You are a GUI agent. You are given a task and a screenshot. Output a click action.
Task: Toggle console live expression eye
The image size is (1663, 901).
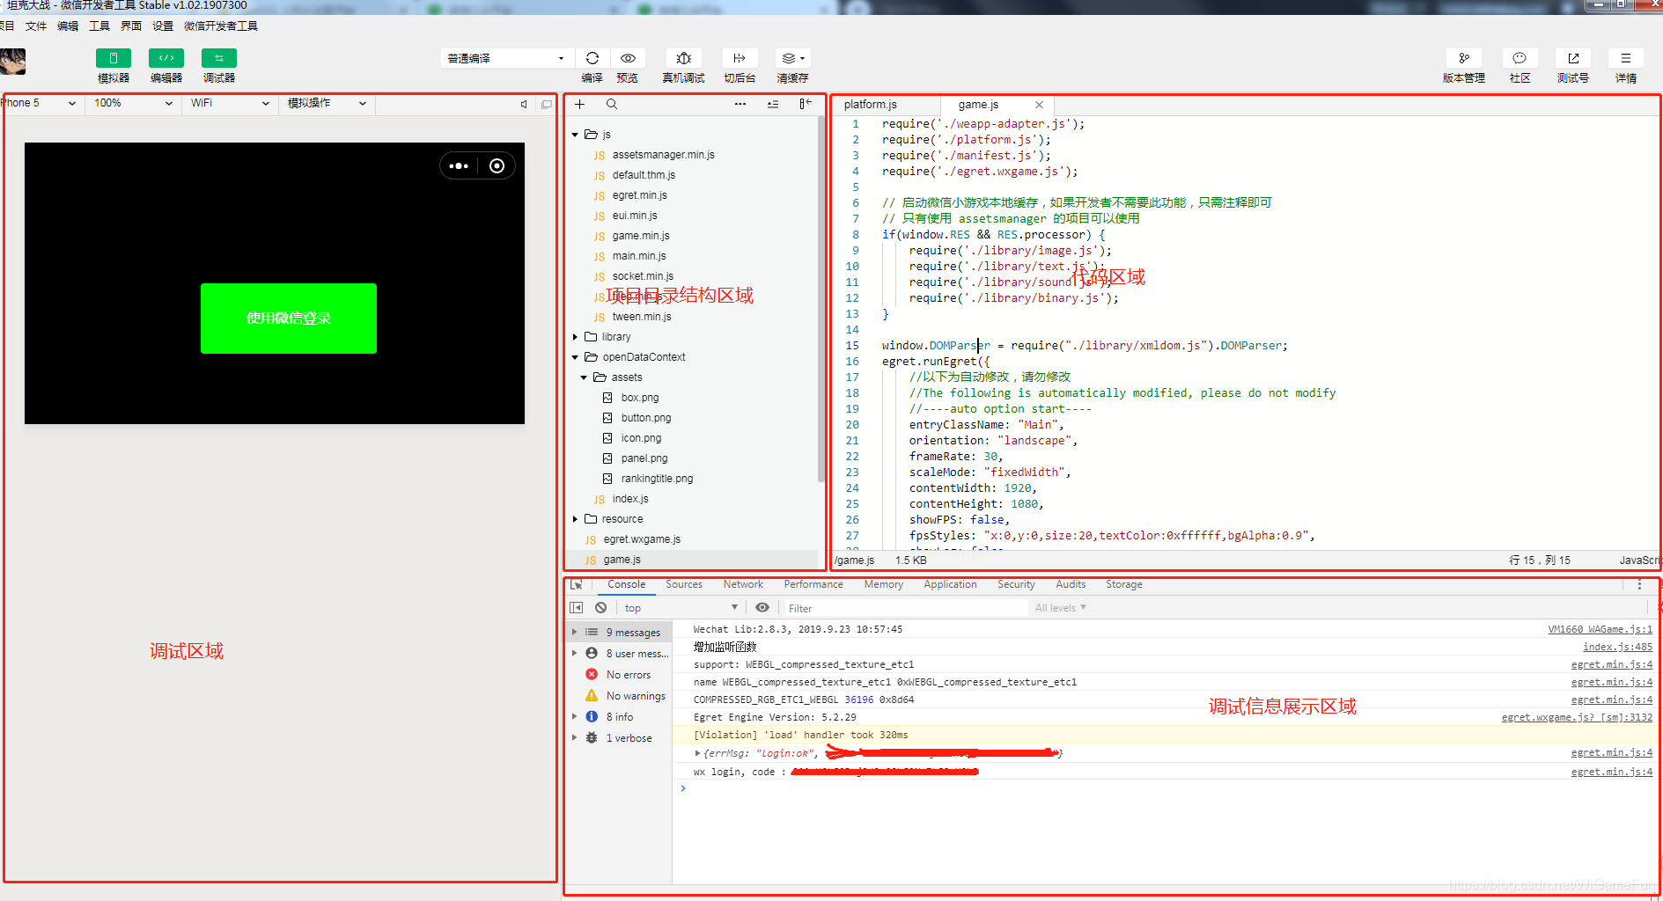[762, 608]
